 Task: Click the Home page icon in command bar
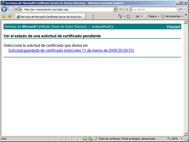(120, 16)
